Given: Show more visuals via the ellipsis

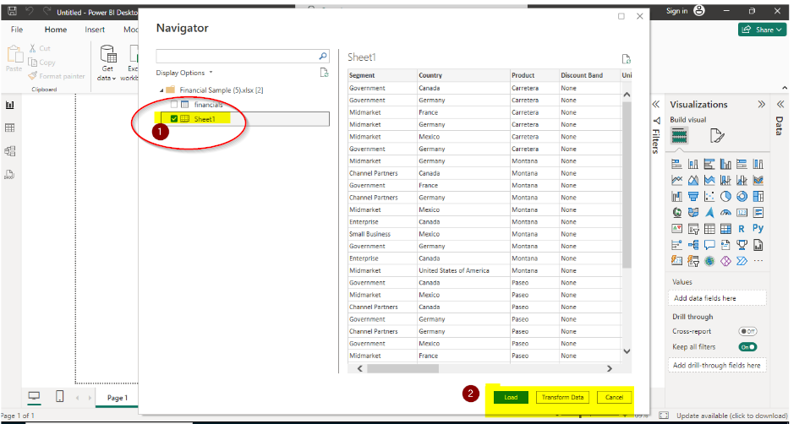Looking at the screenshot, I should coord(758,261).
